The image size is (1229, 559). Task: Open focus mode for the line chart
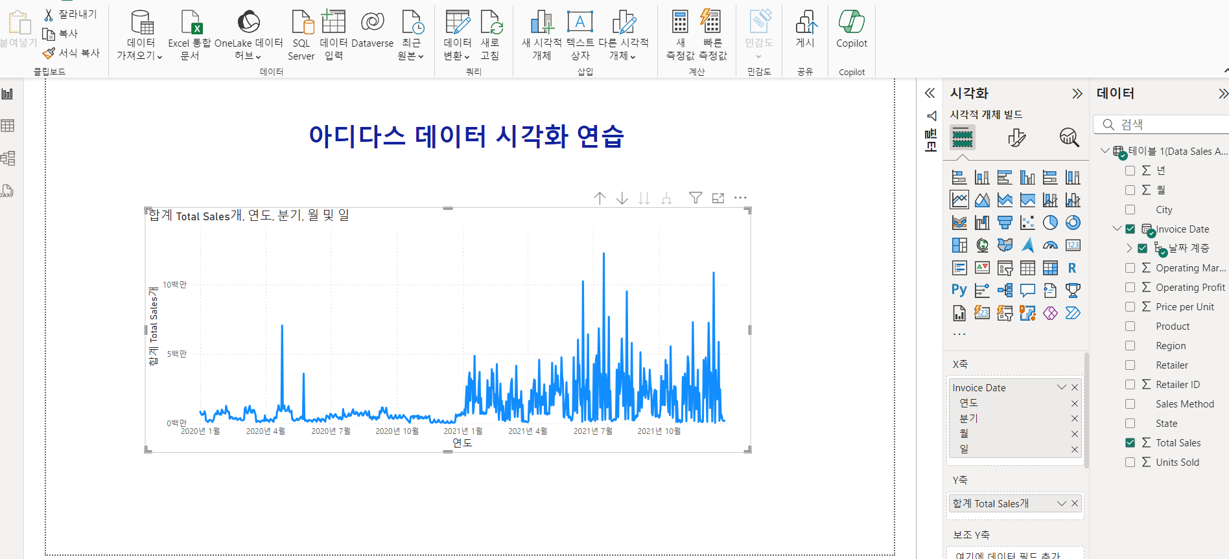coord(718,198)
